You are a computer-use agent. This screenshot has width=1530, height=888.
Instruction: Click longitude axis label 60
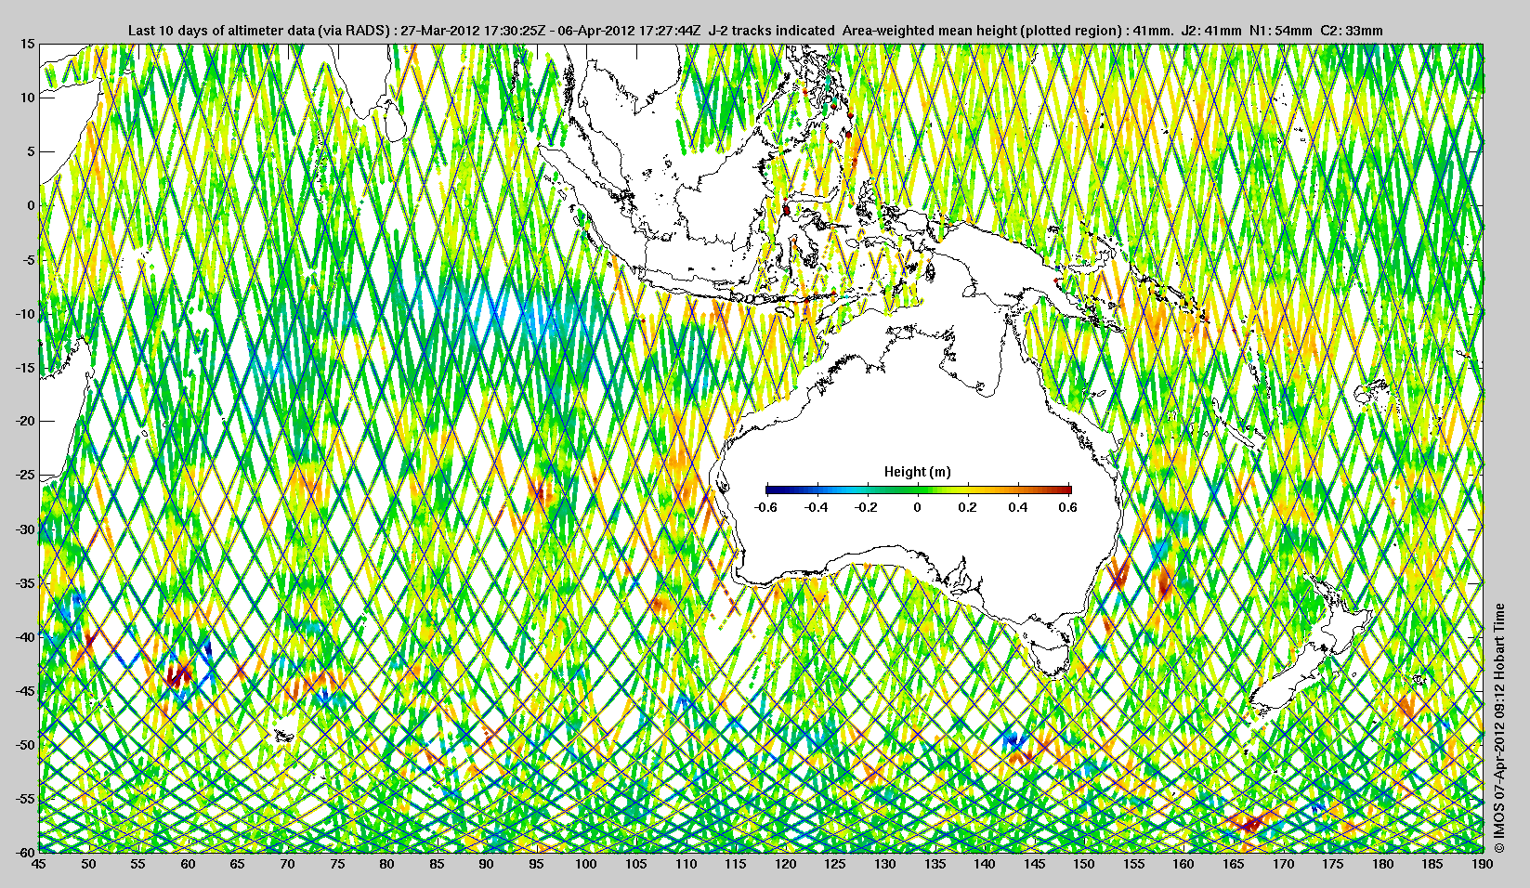coord(188,864)
